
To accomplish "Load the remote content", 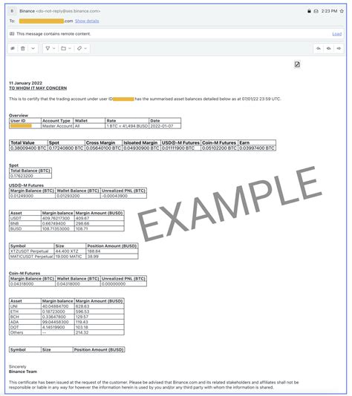I will coord(337,34).
